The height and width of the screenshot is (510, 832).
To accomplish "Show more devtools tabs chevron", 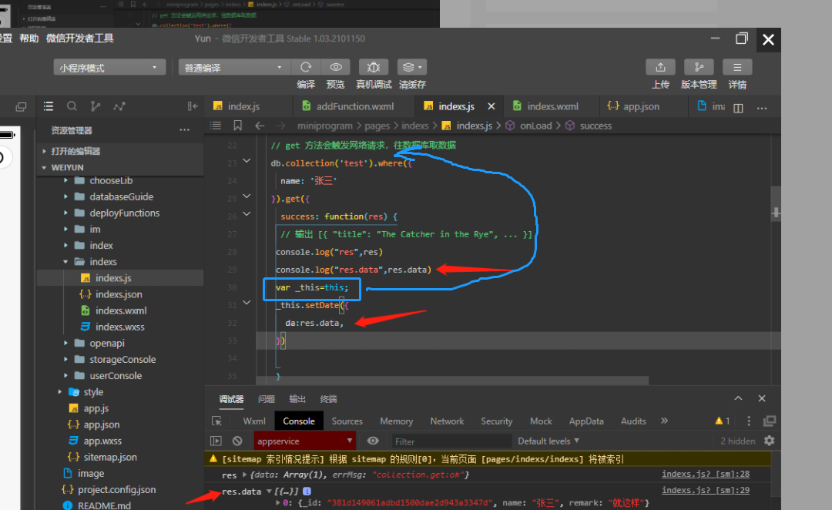I will click(x=664, y=421).
